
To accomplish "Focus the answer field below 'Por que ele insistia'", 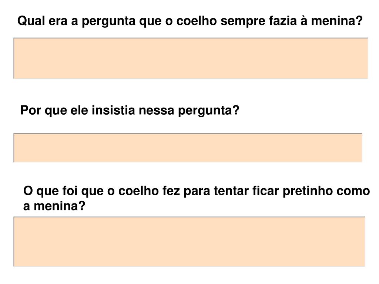I will 188,148.
